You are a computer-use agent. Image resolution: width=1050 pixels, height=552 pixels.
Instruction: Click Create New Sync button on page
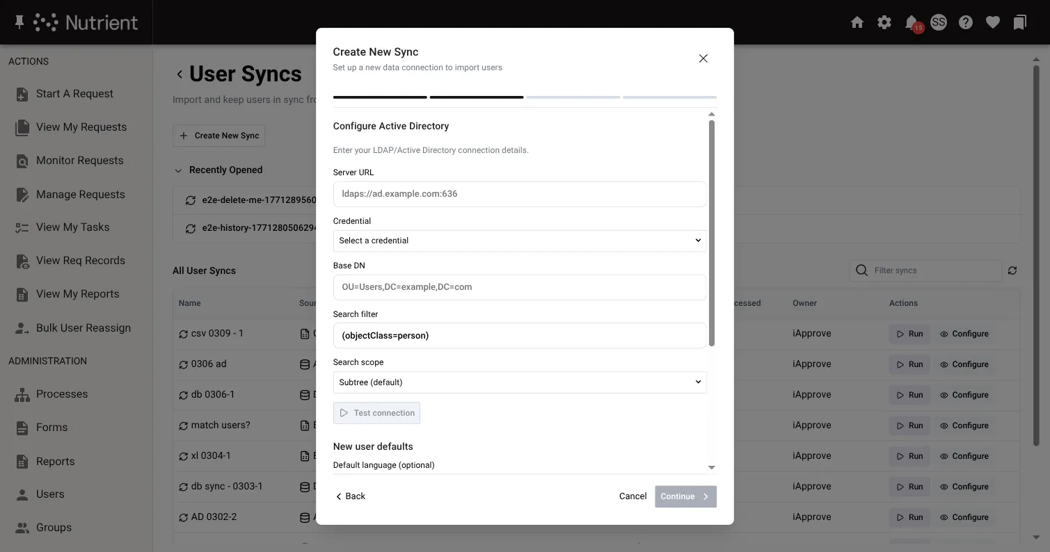(x=218, y=136)
